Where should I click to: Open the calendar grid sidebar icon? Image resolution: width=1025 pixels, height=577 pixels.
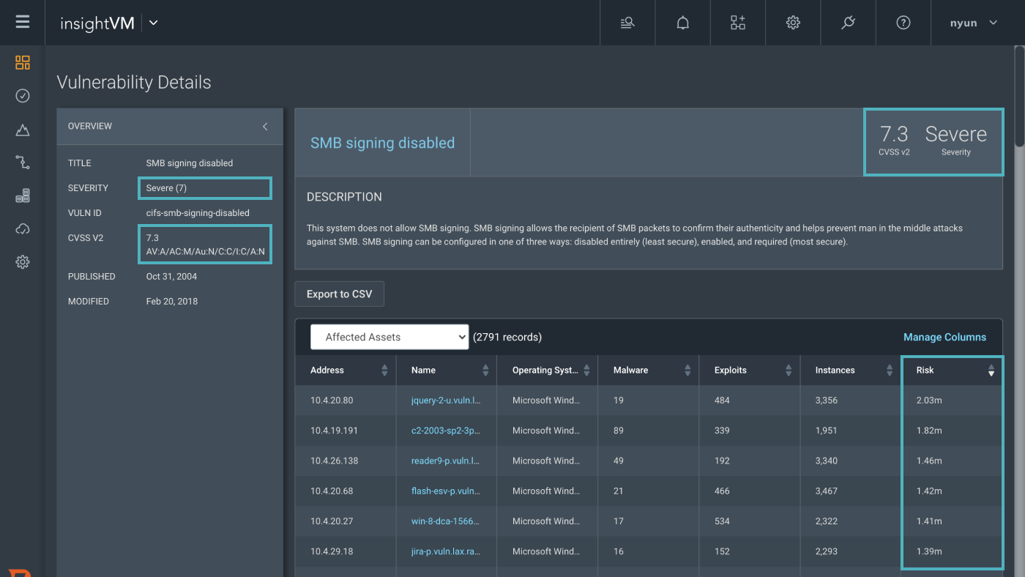[23, 196]
